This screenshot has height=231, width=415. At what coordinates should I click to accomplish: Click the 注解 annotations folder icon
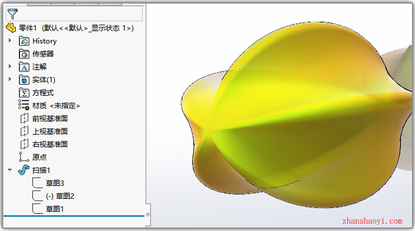[x=24, y=67]
